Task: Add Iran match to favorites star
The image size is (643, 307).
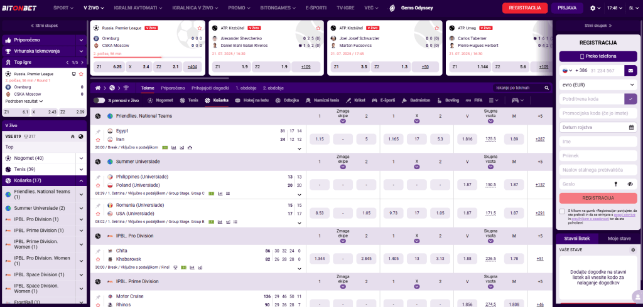Action: pyautogui.click(x=98, y=140)
